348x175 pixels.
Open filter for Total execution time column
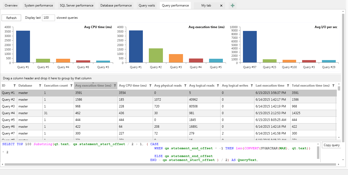(333, 86)
